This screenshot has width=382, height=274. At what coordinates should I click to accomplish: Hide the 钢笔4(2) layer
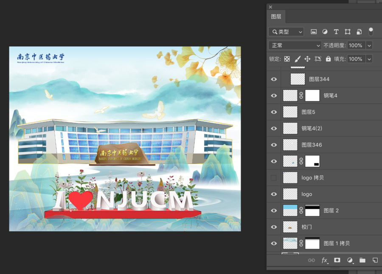[274, 128]
